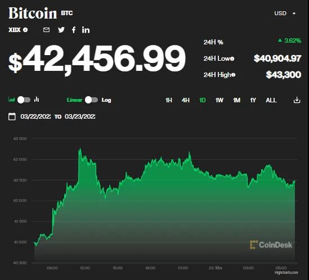
Task: Toggle Linear to Log scale switch
Action: tap(91, 100)
